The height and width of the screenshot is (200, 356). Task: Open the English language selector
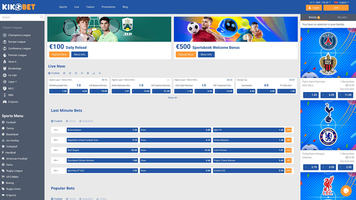341,2
